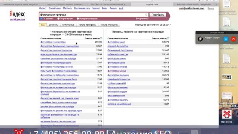Open the 'Деньги' link

[113, 8]
